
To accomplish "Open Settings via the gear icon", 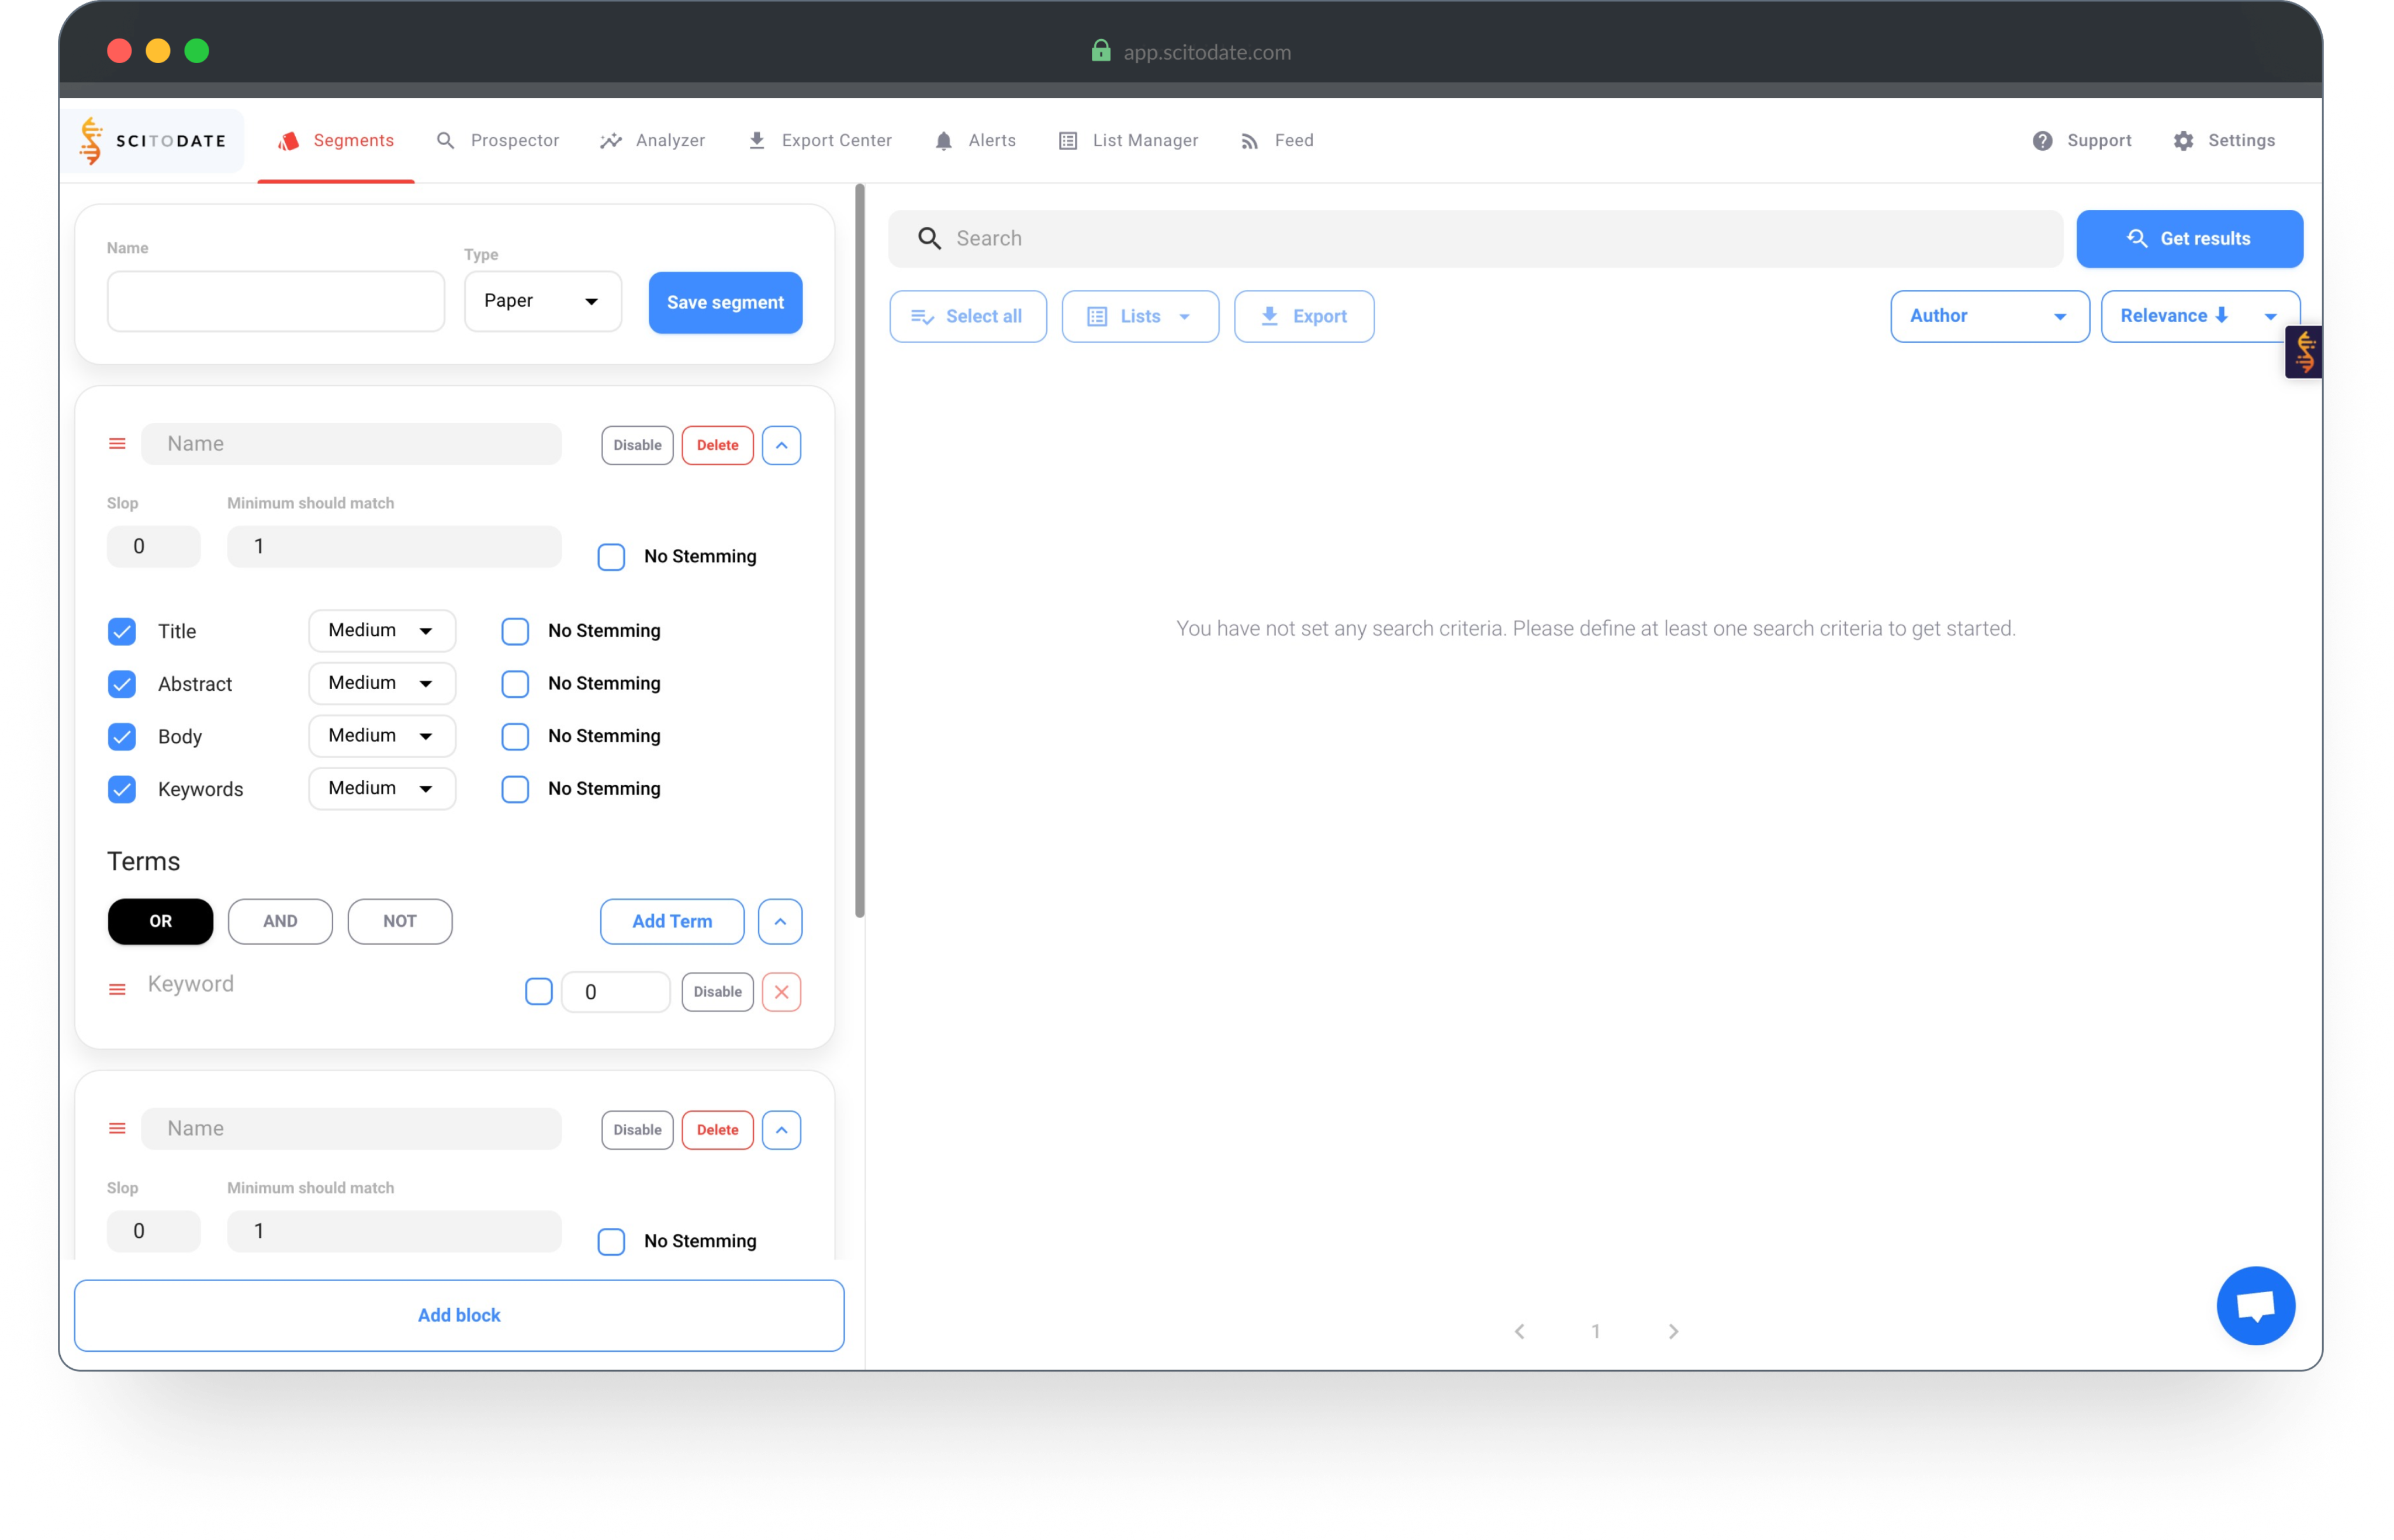I will point(2183,141).
